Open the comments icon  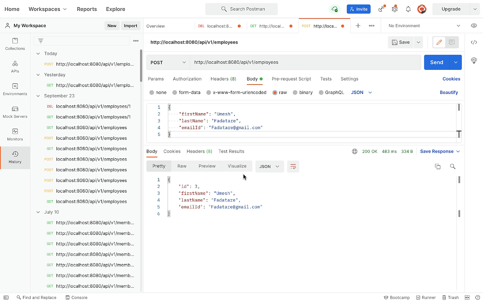pyautogui.click(x=452, y=42)
